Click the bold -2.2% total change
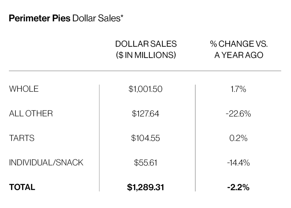291x208 pixels. click(x=239, y=187)
